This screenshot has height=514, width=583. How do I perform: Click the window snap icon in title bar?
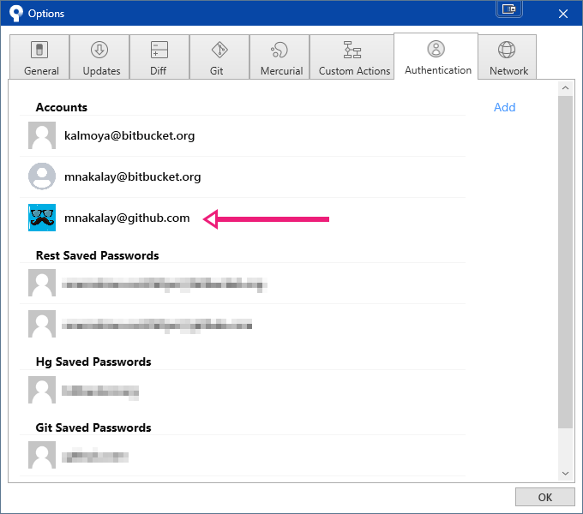point(509,9)
